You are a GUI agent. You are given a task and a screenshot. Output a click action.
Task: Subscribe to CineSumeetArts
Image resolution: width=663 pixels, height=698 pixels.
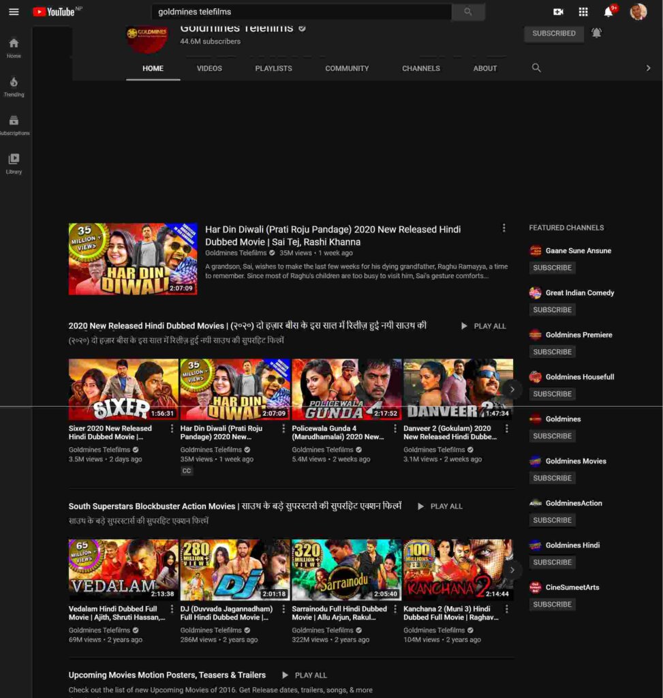pos(552,604)
